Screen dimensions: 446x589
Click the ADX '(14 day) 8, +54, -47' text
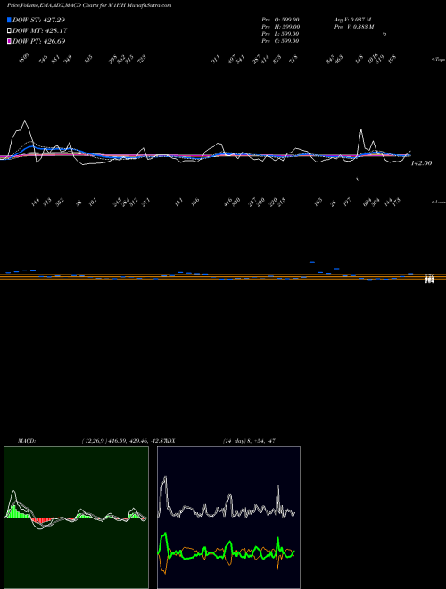249,441
